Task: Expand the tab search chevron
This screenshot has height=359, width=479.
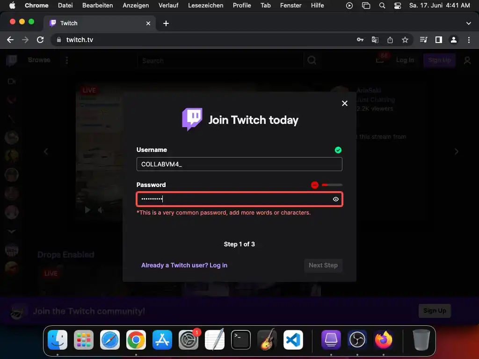Action: tap(468, 23)
